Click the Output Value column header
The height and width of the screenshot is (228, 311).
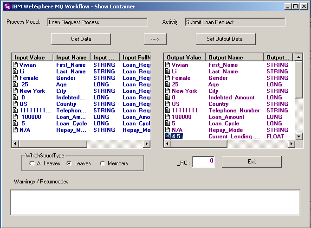[184, 57]
